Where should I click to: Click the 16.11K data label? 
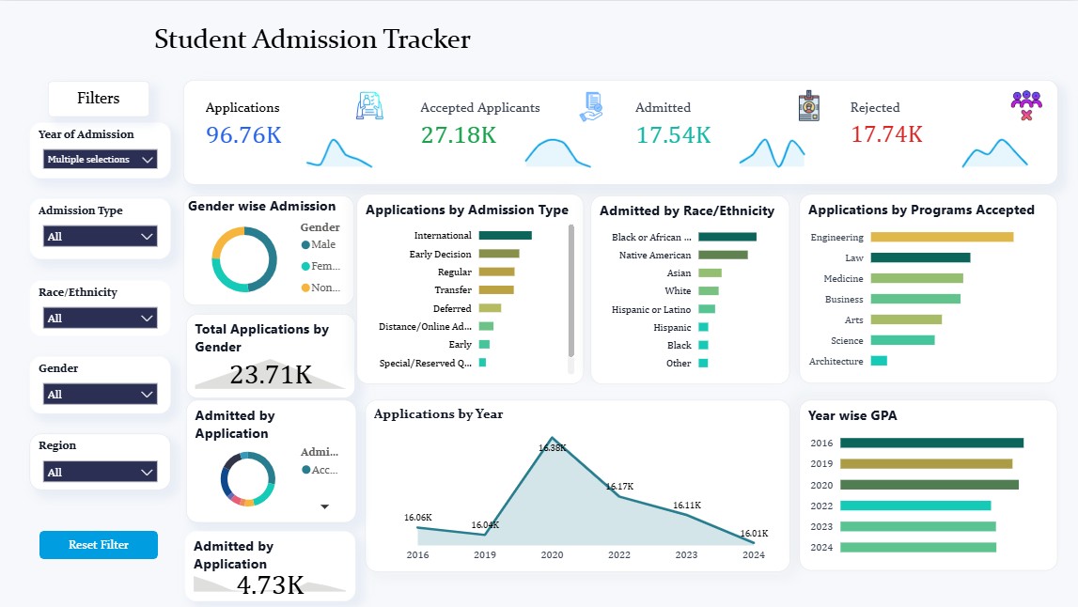(687, 505)
